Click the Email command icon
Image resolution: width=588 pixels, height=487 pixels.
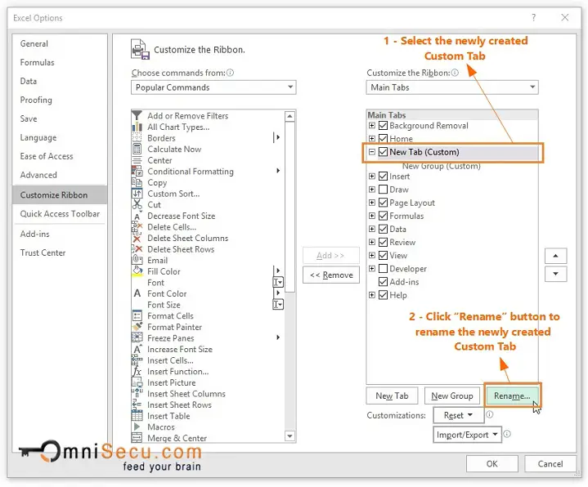[x=137, y=260]
